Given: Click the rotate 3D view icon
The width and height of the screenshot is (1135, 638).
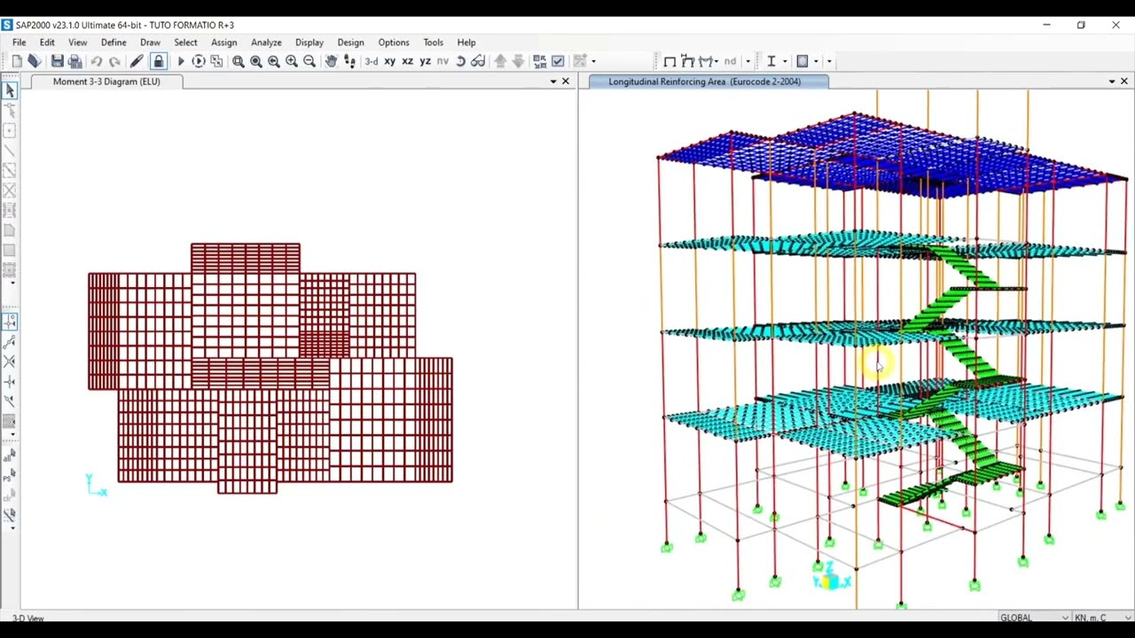Looking at the screenshot, I should tap(460, 61).
